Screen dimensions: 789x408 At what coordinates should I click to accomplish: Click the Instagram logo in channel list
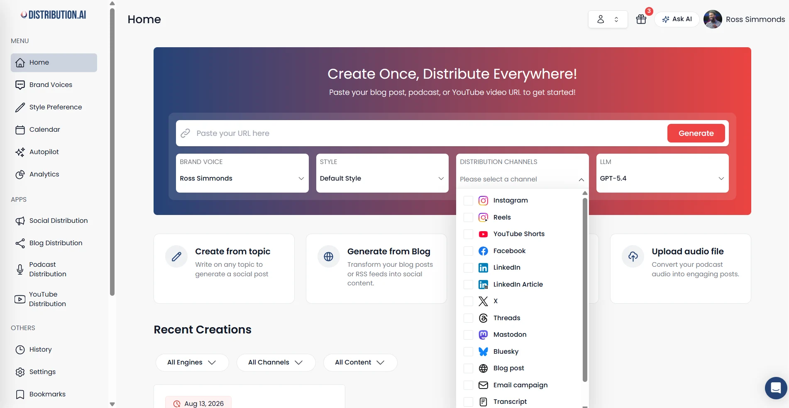[483, 200]
